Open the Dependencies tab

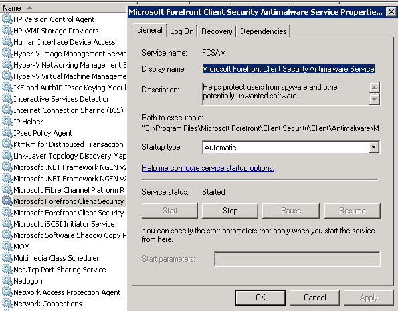coord(264,31)
